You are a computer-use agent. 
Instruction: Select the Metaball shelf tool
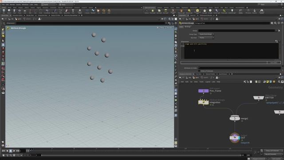[93, 11]
